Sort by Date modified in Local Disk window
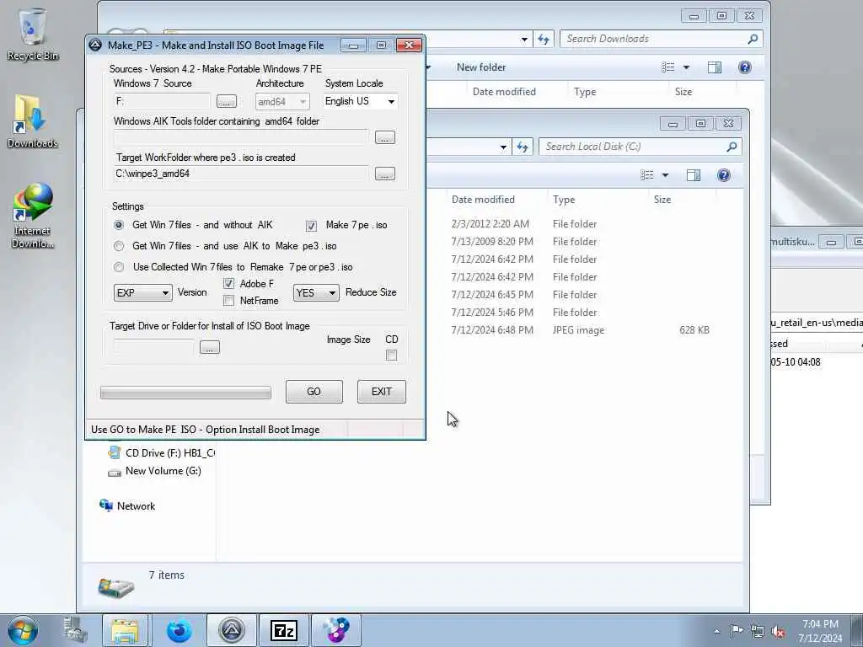The height and width of the screenshot is (647, 863). (x=483, y=200)
